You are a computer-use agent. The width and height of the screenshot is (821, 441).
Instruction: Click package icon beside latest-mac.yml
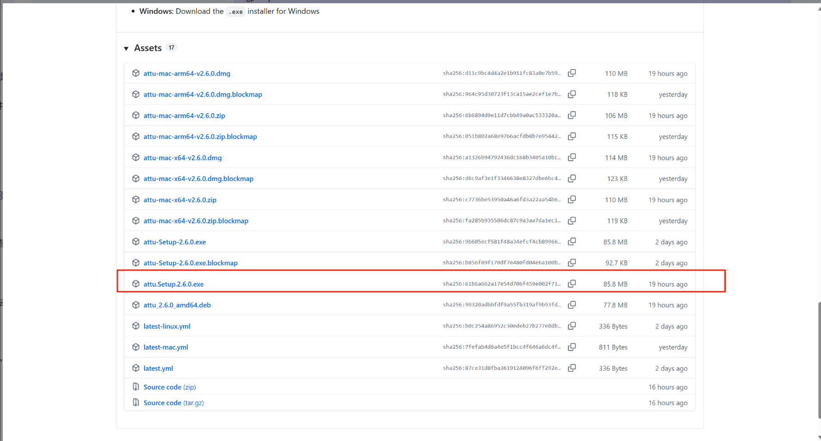point(136,347)
